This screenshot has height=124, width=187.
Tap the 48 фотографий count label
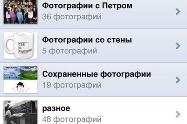pyautogui.click(x=72, y=119)
